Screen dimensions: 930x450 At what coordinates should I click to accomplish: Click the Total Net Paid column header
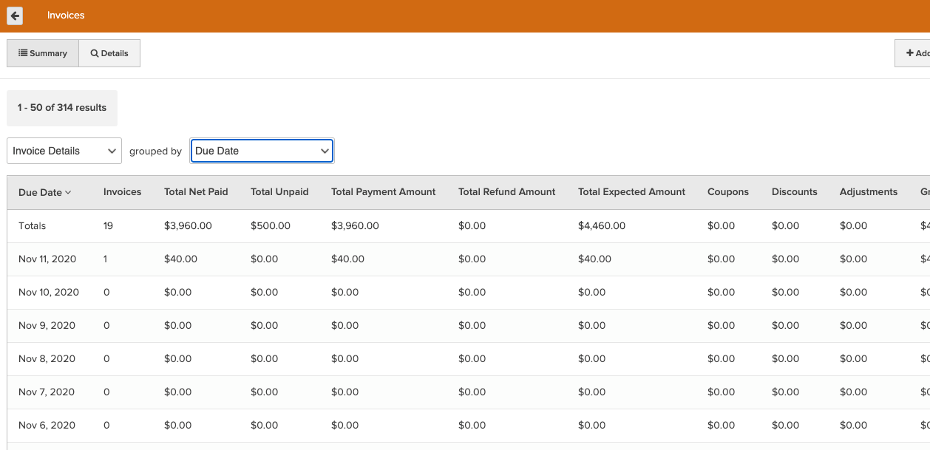[x=196, y=192]
